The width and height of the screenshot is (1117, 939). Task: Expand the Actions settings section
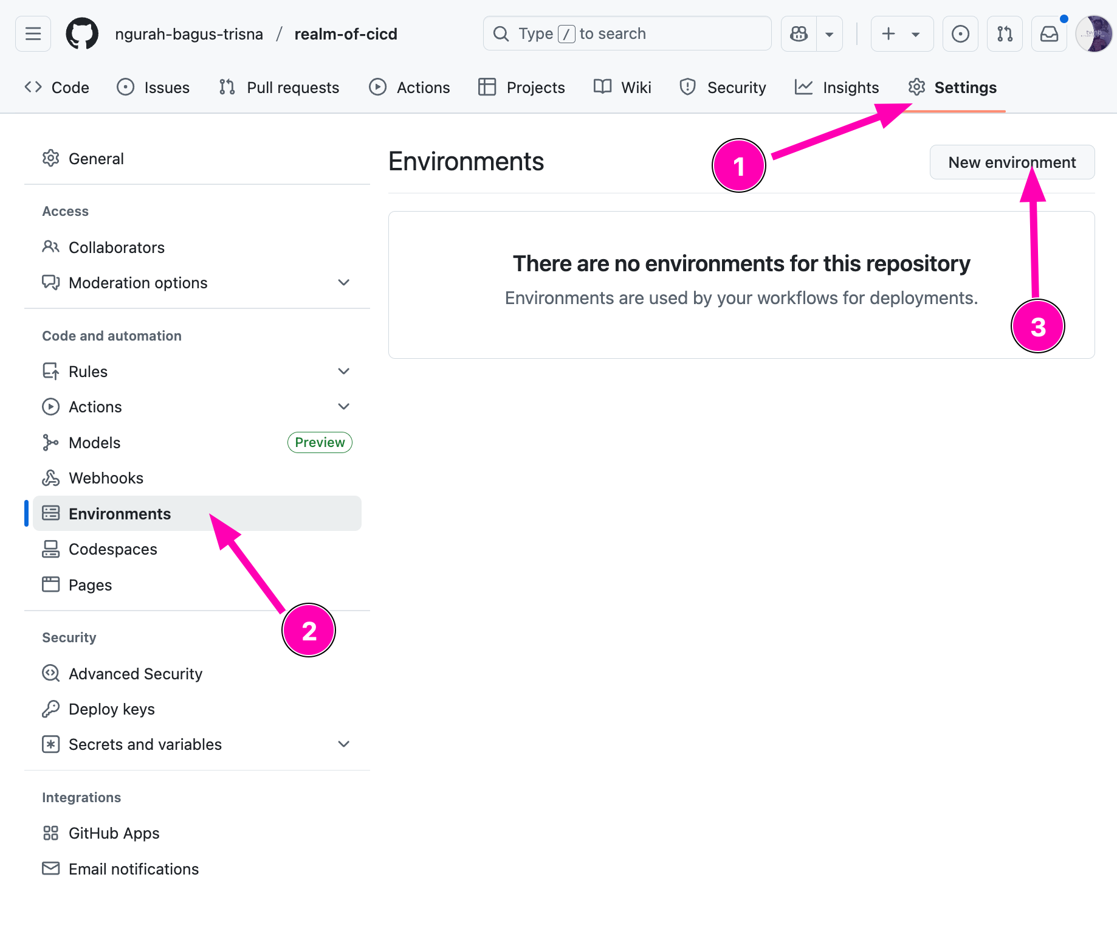pyautogui.click(x=343, y=407)
